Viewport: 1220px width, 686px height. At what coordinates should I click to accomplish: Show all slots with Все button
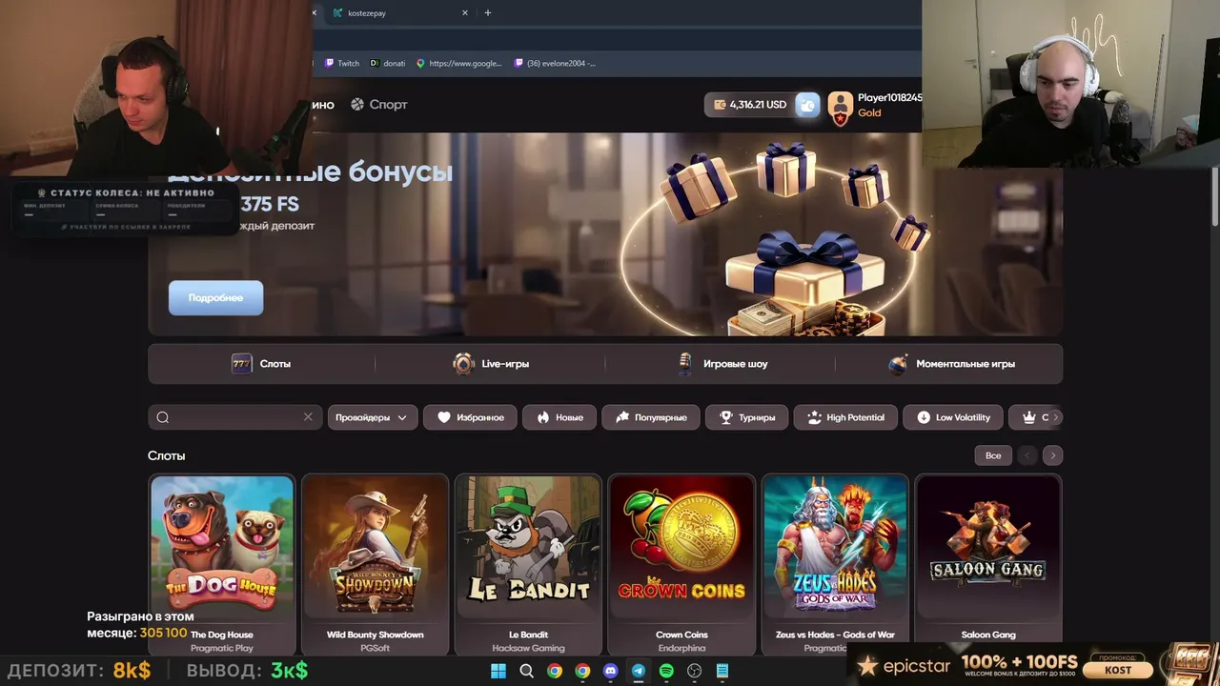click(993, 455)
